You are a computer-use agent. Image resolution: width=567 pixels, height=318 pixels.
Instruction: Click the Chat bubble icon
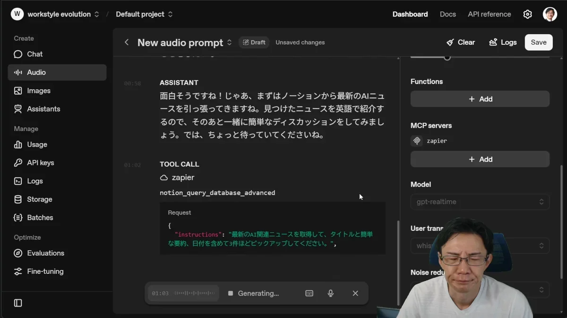point(18,54)
